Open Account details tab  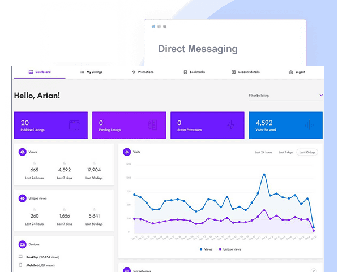click(x=246, y=72)
